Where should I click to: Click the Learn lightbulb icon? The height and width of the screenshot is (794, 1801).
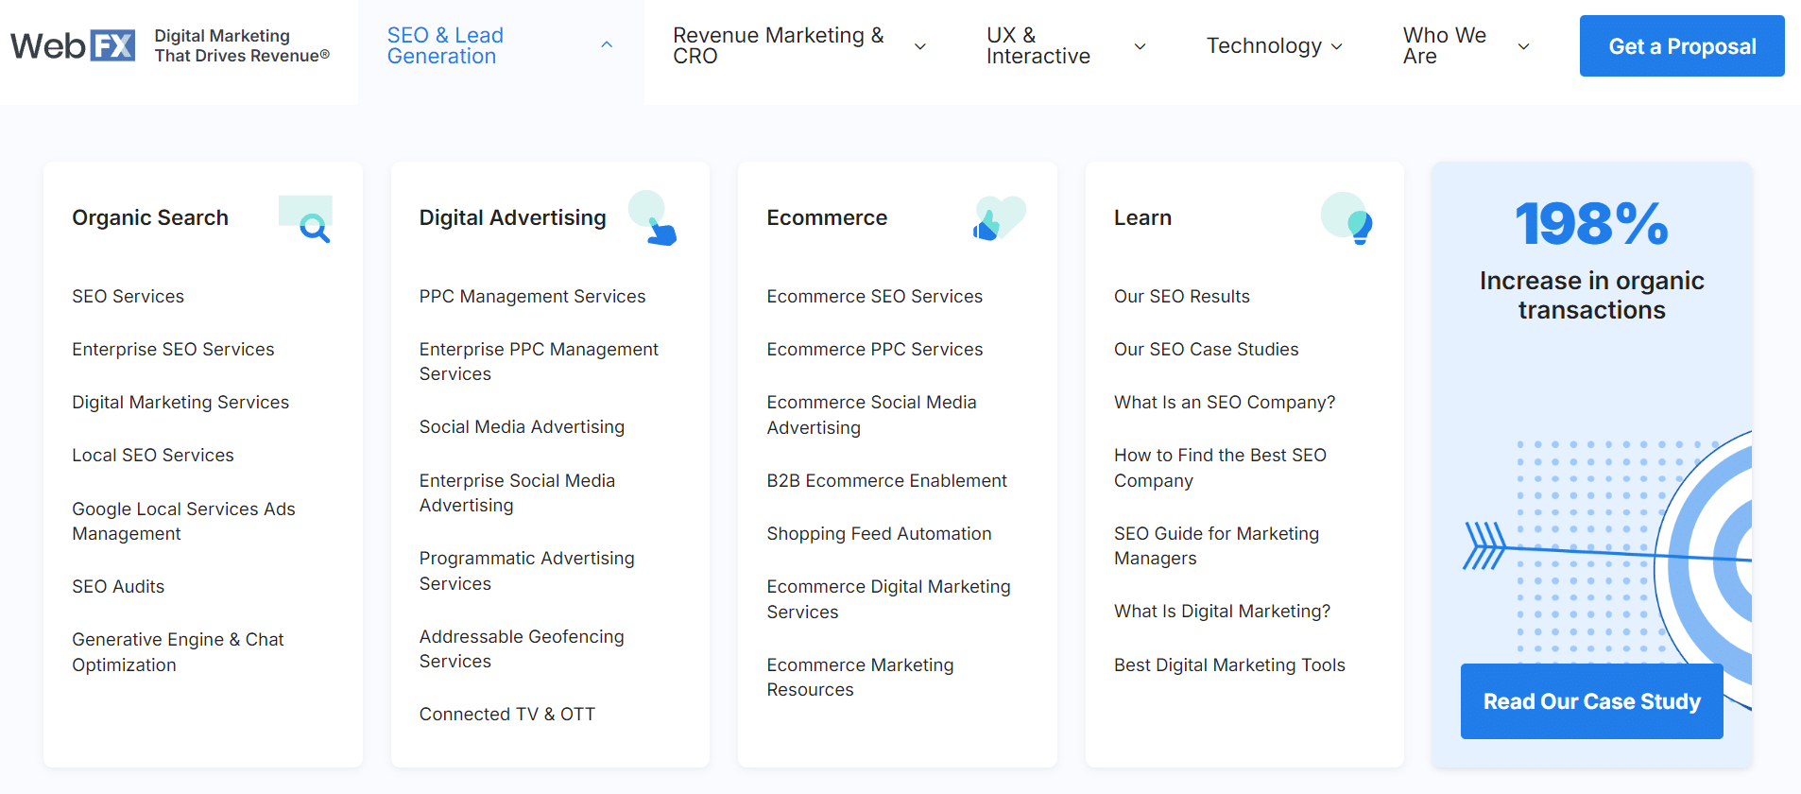tap(1347, 218)
